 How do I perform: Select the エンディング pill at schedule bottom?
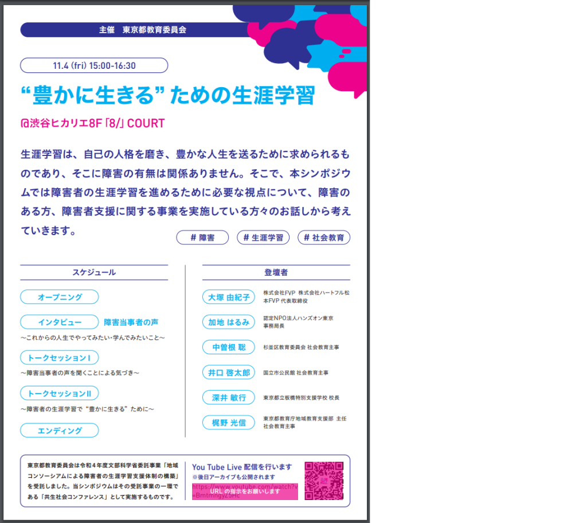59,430
